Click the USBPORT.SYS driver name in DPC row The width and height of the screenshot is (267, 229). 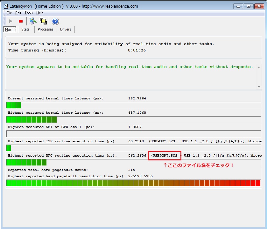[165, 156]
